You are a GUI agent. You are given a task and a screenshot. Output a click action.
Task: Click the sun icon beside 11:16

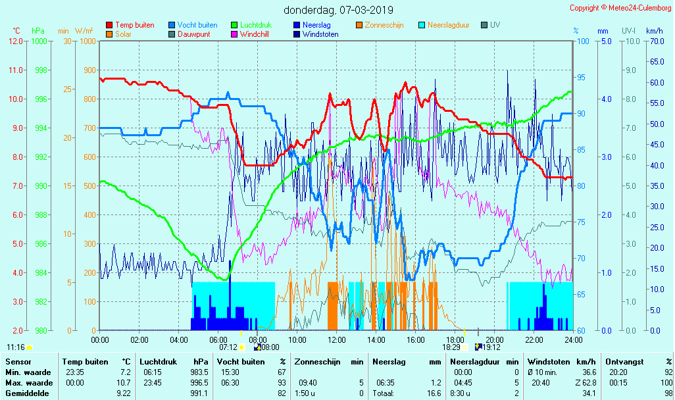pos(30,347)
